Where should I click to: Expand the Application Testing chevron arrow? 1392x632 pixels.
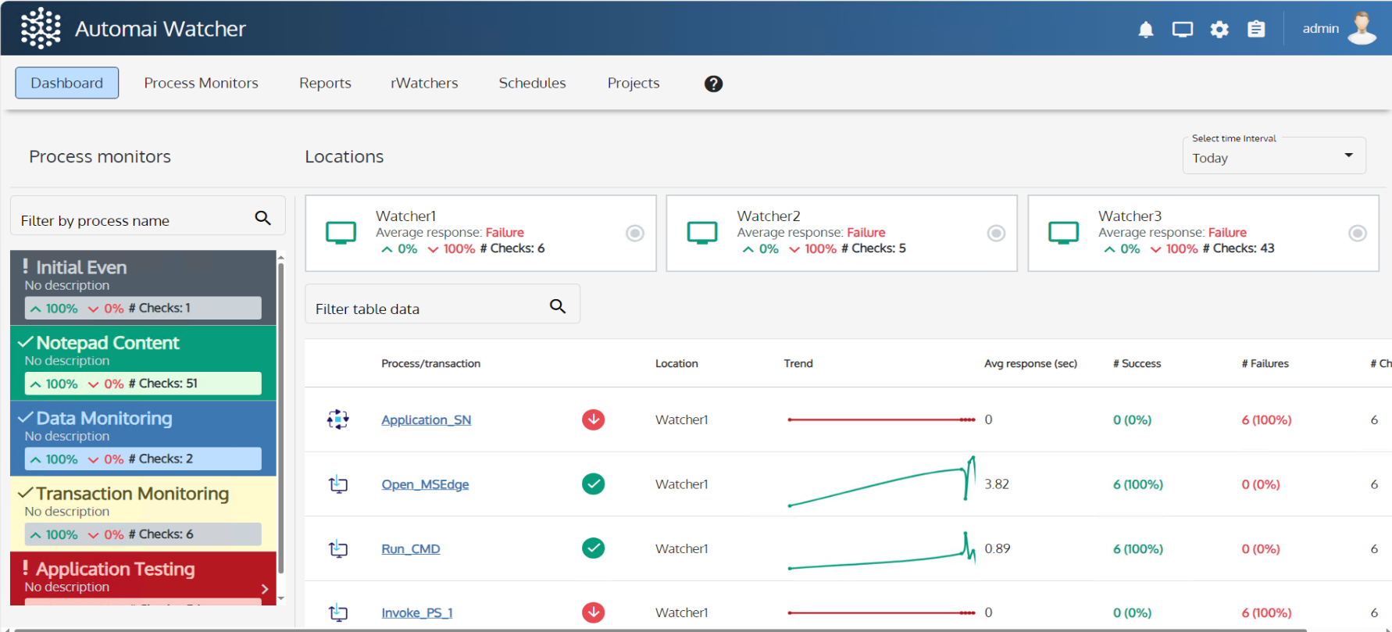(265, 589)
